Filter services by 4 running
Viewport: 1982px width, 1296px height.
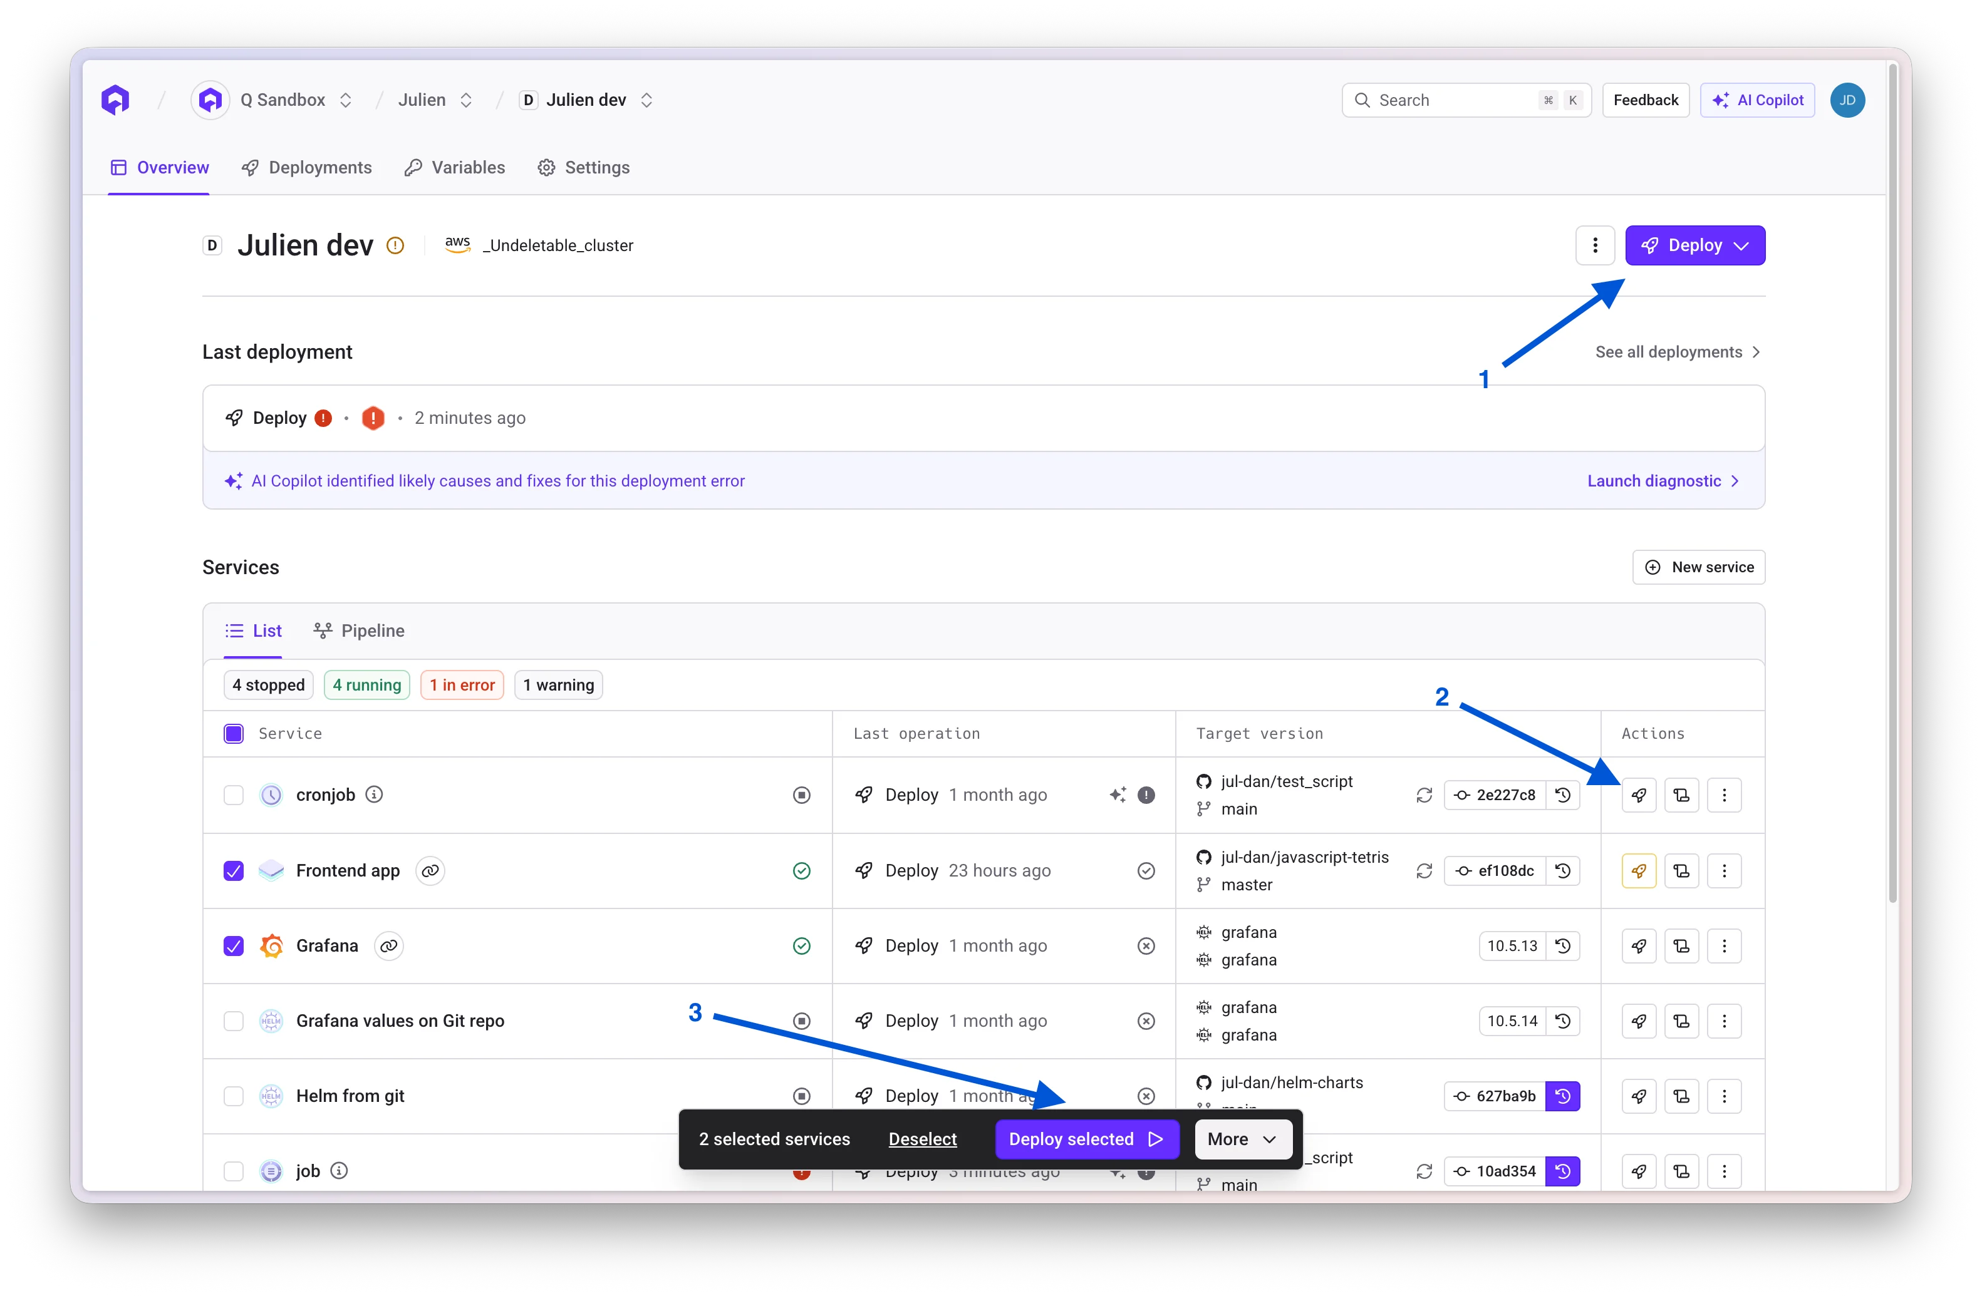click(x=366, y=685)
